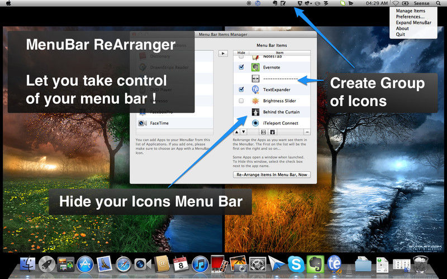Select About from the dropdown menu

[x=402, y=28]
